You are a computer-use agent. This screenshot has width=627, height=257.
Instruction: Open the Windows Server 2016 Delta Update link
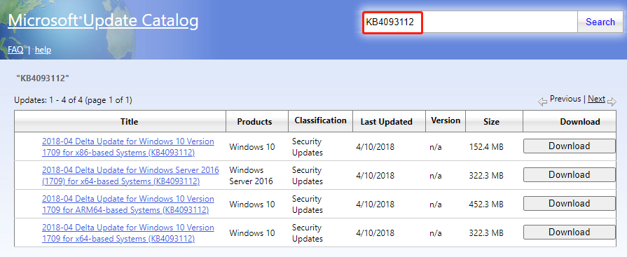click(130, 176)
